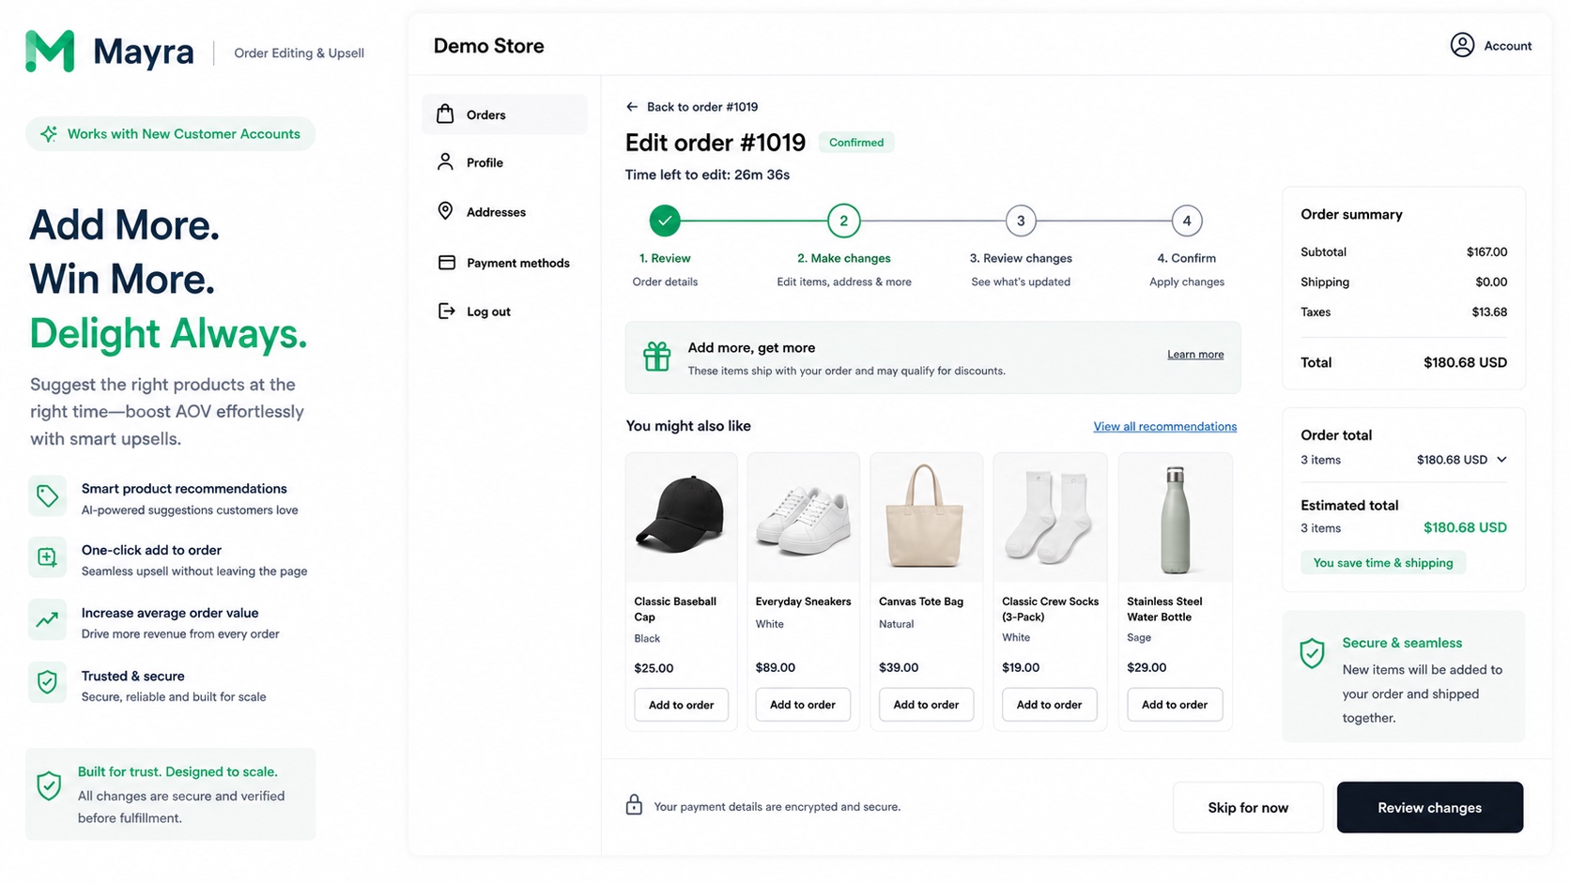Open the black baseball cap image
This screenshot has width=1570, height=883.
tap(681, 517)
